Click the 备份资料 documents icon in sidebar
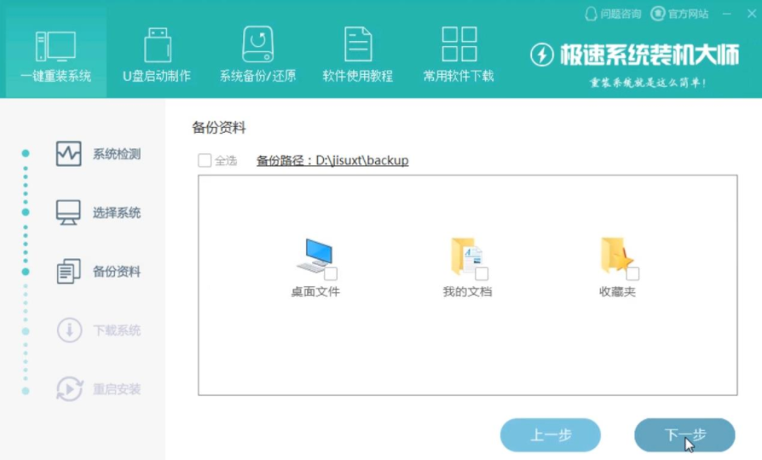The height and width of the screenshot is (460, 762). 68,272
